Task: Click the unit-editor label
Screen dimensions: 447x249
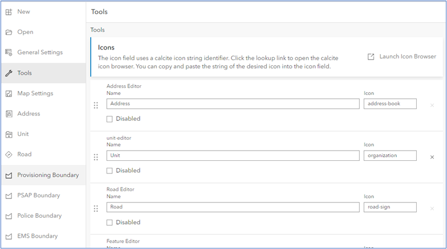Action: [119, 138]
